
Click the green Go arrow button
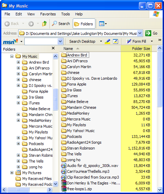pyautogui.click(x=148, y=33)
